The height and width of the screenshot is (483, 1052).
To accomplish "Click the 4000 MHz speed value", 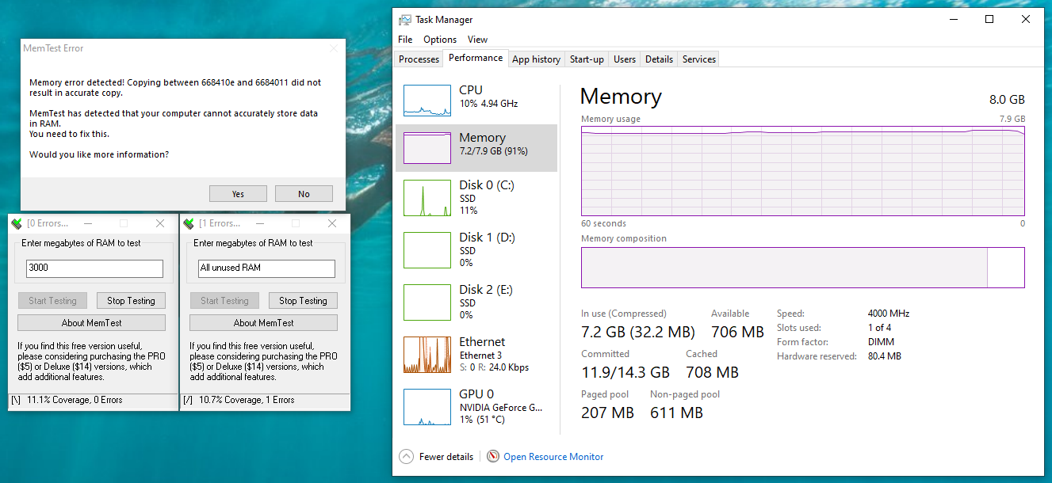I will 889,314.
